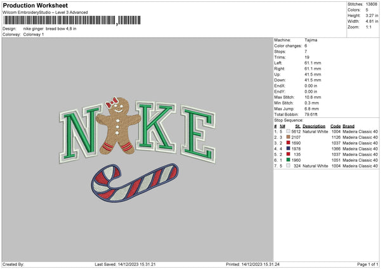Viewport: 381px width, 269px height.
Task: Select the 'Down:' measurement label
Action: (279, 80)
